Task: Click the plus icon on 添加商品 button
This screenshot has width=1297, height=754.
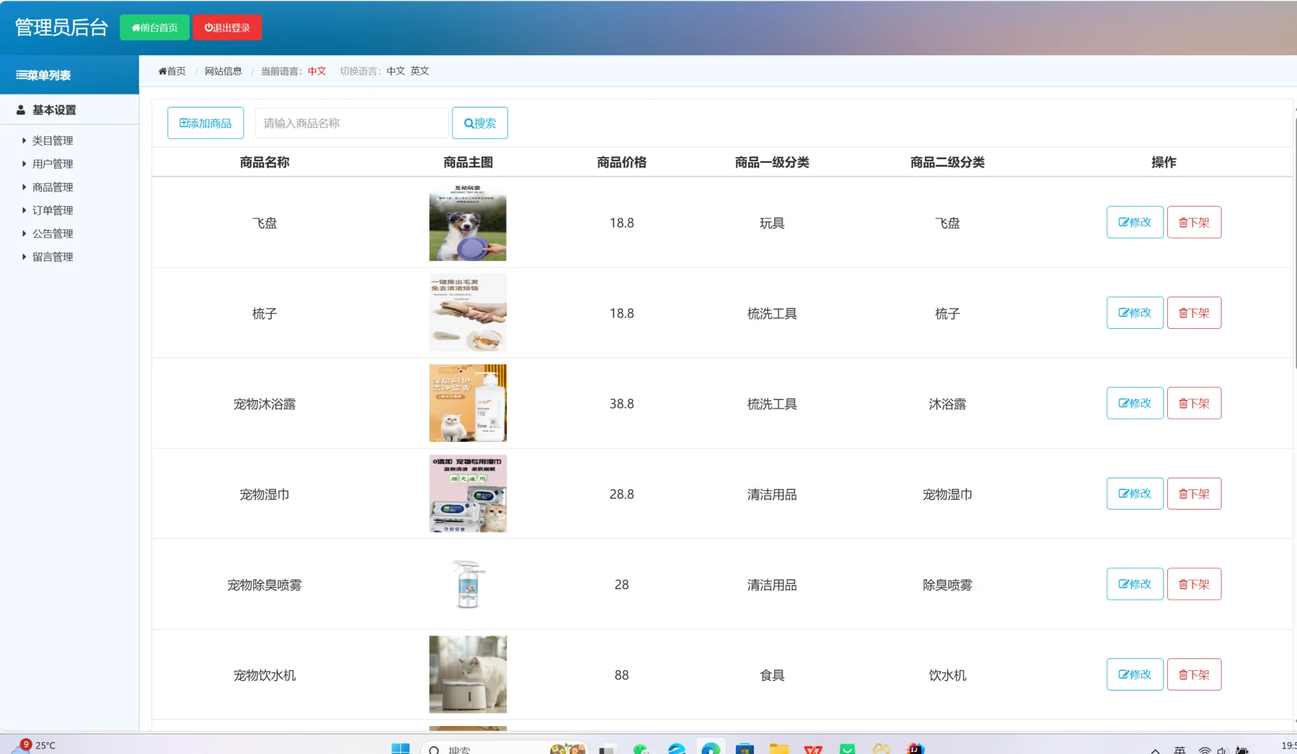Action: 184,123
